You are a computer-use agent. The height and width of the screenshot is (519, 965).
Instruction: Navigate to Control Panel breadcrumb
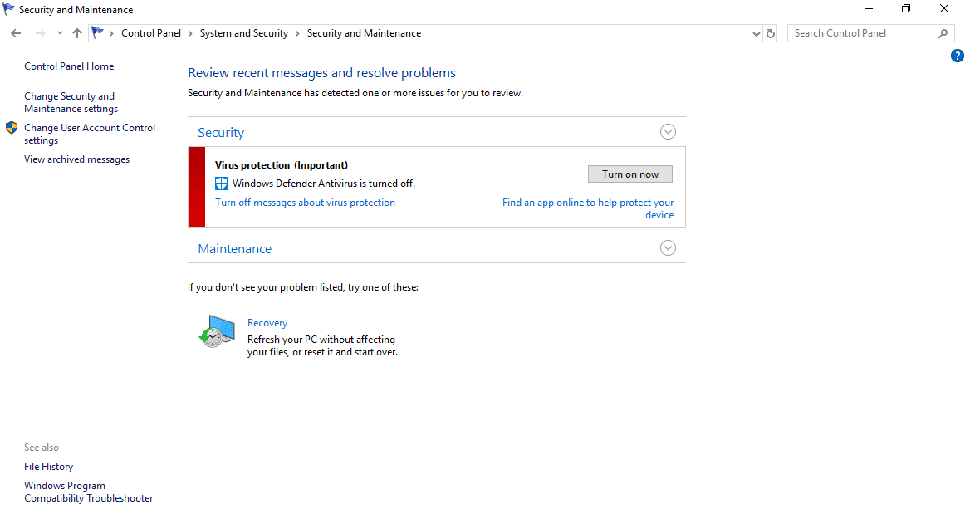(x=151, y=33)
